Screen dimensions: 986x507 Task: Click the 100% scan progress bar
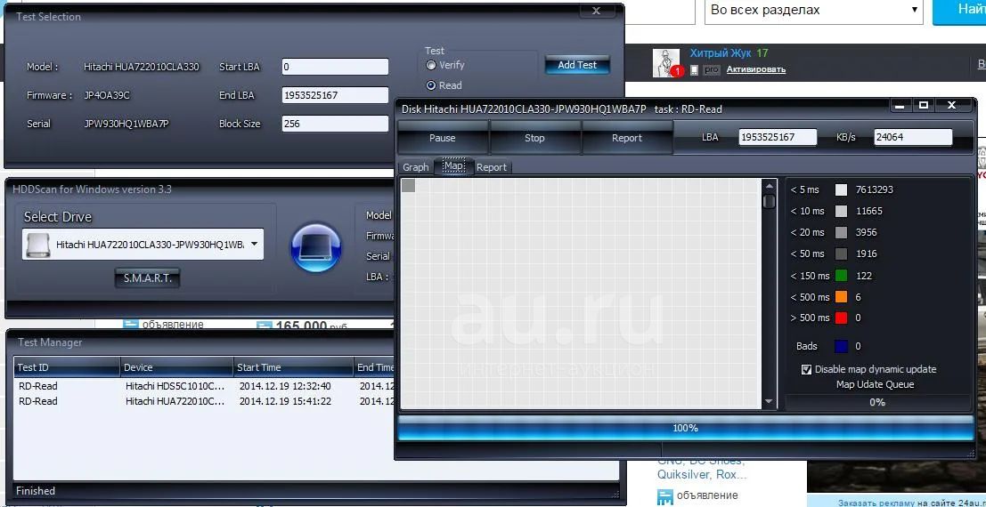pyautogui.click(x=686, y=428)
